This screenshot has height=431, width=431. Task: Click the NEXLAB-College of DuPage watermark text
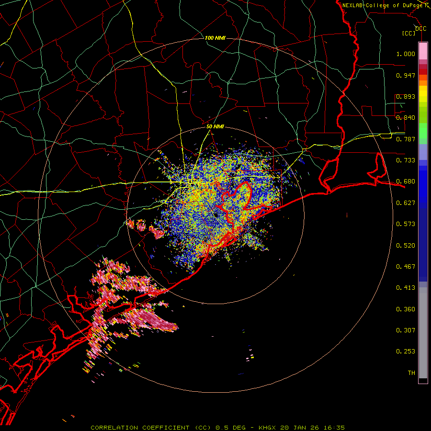(x=383, y=5)
